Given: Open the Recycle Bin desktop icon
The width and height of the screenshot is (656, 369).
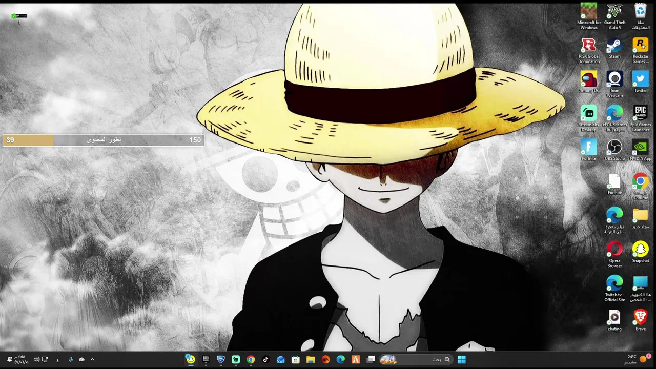Looking at the screenshot, I should coord(641,16).
